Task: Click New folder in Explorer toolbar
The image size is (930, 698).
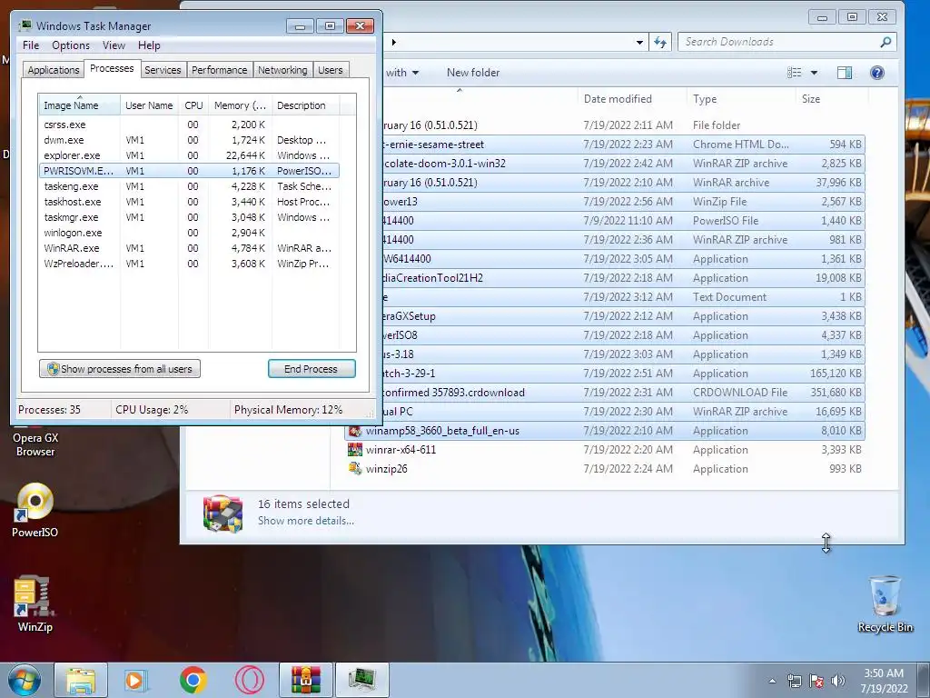Action: click(472, 73)
